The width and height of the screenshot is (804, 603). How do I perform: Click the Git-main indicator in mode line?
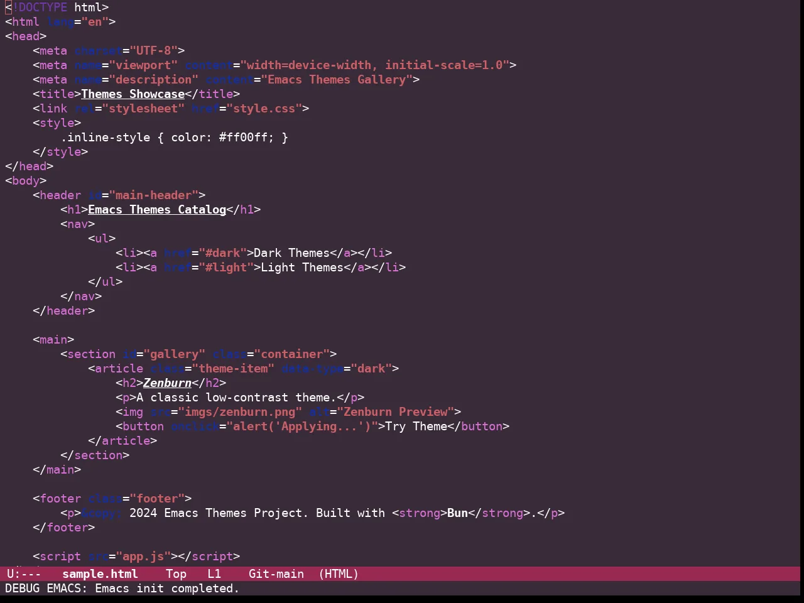[x=276, y=574]
